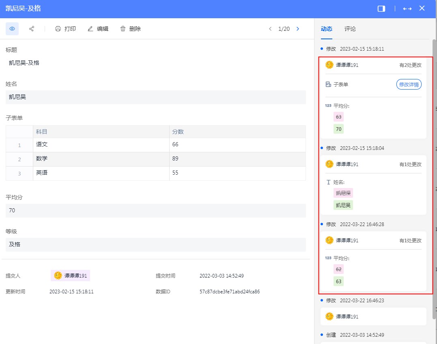Close the record detail dialog
This screenshot has height=344, width=437.
pyautogui.click(x=422, y=8)
